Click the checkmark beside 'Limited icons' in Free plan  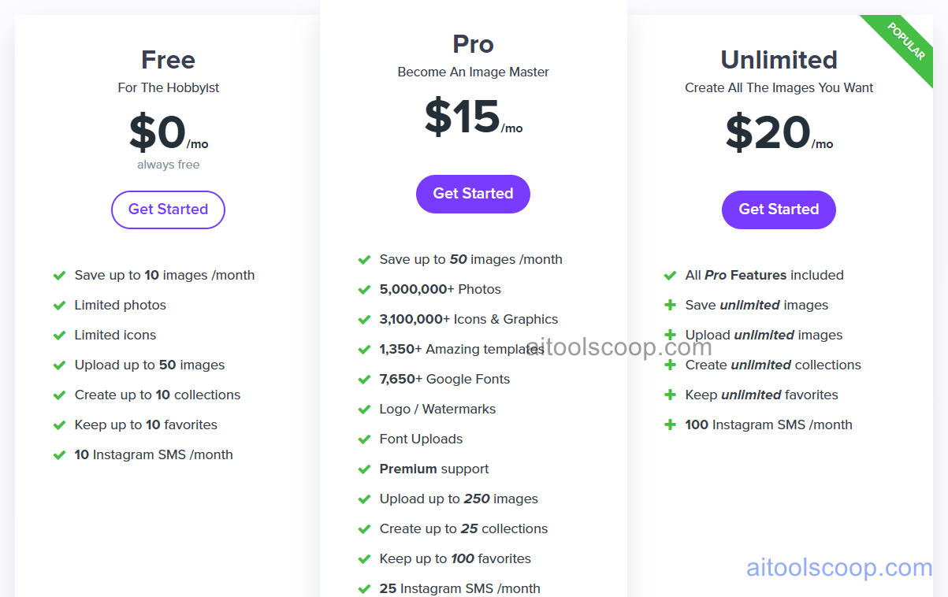59,335
